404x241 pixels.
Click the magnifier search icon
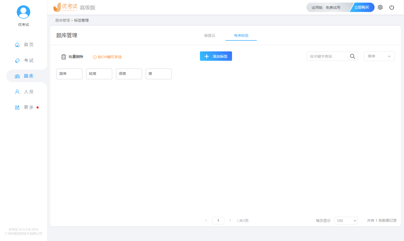(x=352, y=56)
